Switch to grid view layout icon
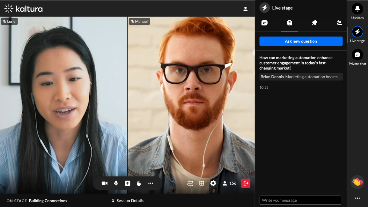Image resolution: width=368 pixels, height=207 pixels. tap(202, 183)
